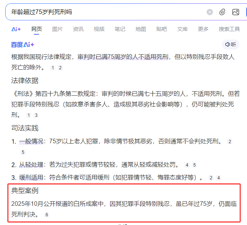Open citation 1 in 法律依据 paragraph
247x225 pixels.
coord(29,115)
